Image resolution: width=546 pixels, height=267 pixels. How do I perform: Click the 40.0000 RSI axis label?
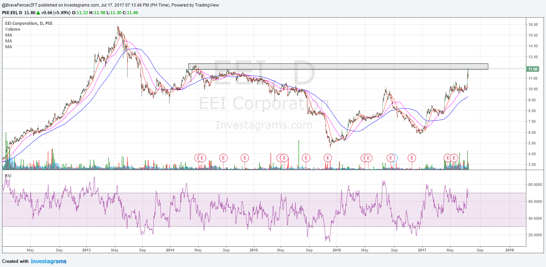coord(535,218)
